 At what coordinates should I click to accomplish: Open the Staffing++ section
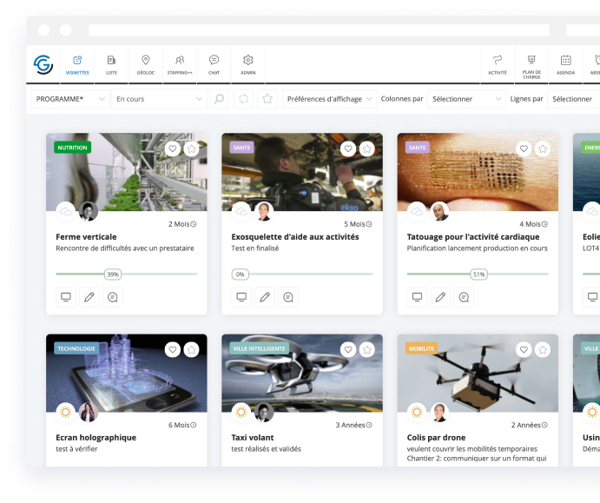[x=180, y=64]
